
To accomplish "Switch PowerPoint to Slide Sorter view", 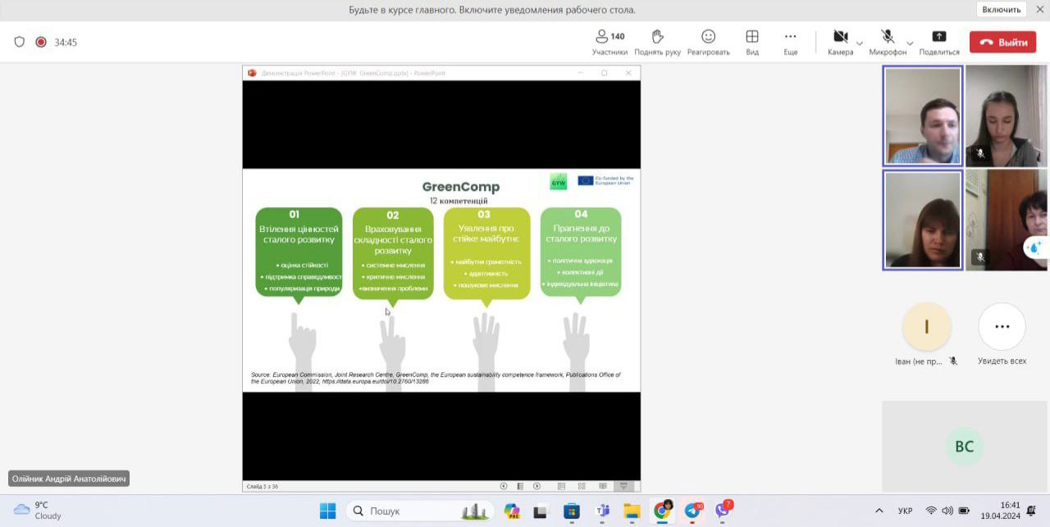I will click(x=582, y=486).
